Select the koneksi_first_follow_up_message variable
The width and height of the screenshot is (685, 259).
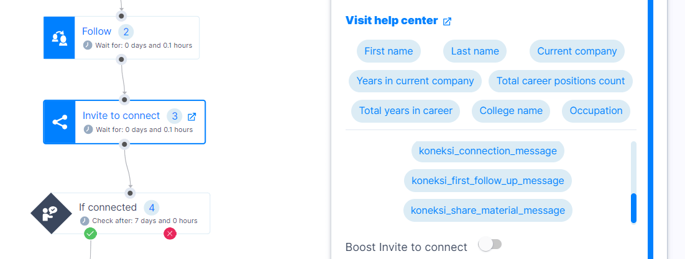point(487,181)
